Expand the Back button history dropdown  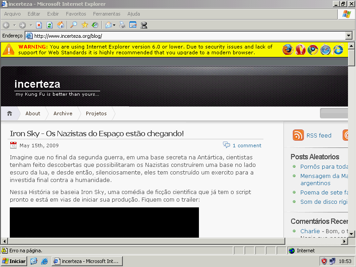(x=14, y=25)
